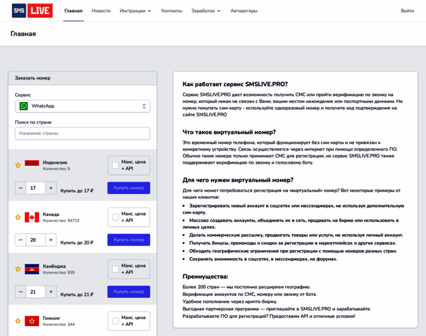Click the SMS LIVE logo
Viewport: 426px width, 336px height.
33,11
